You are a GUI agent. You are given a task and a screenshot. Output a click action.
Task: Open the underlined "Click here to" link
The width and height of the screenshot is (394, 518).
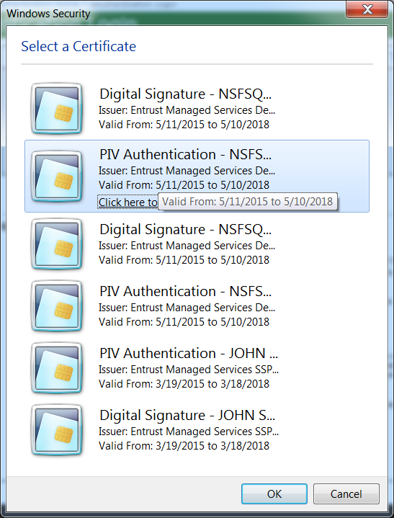[128, 202]
